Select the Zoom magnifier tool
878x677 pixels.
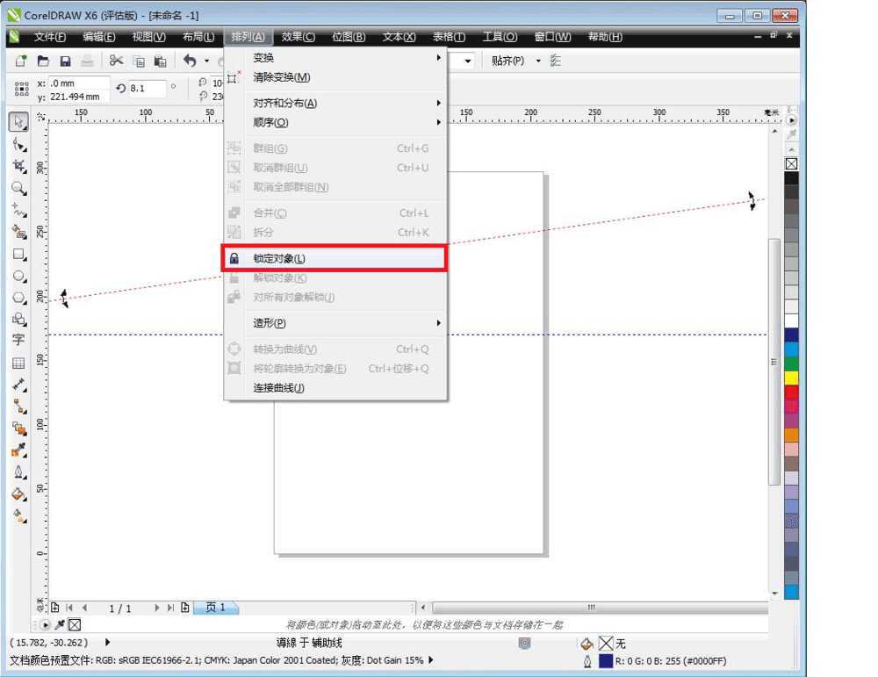(18, 188)
